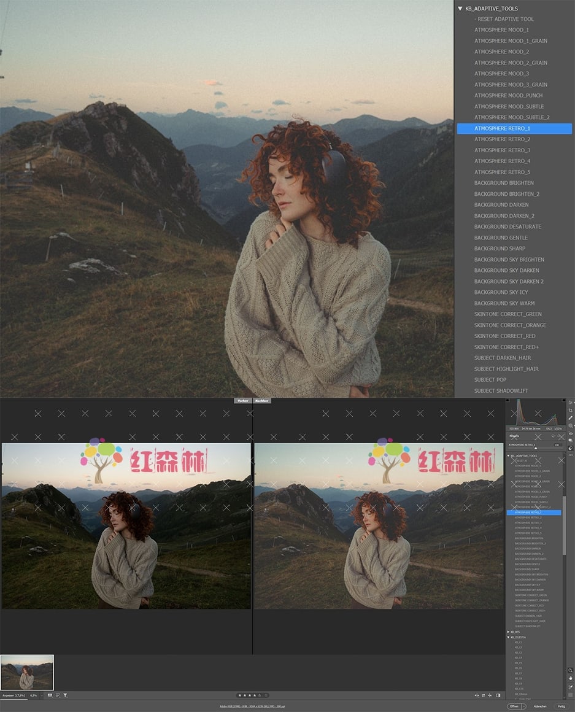
Task: Open the filmstrip sort icon
Action: 58,695
